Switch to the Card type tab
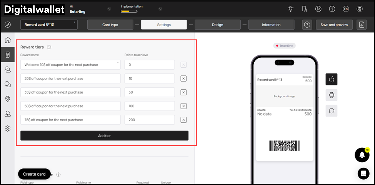375x185 pixels. (x=110, y=25)
